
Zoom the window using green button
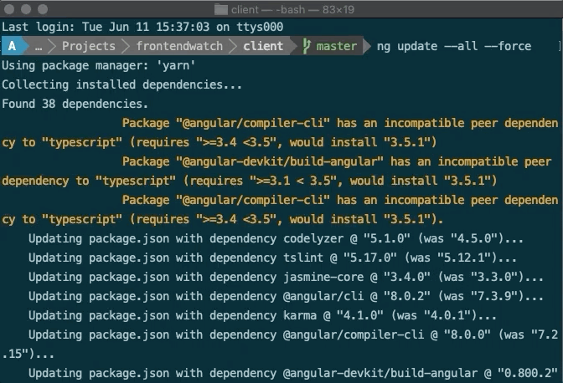(x=43, y=9)
